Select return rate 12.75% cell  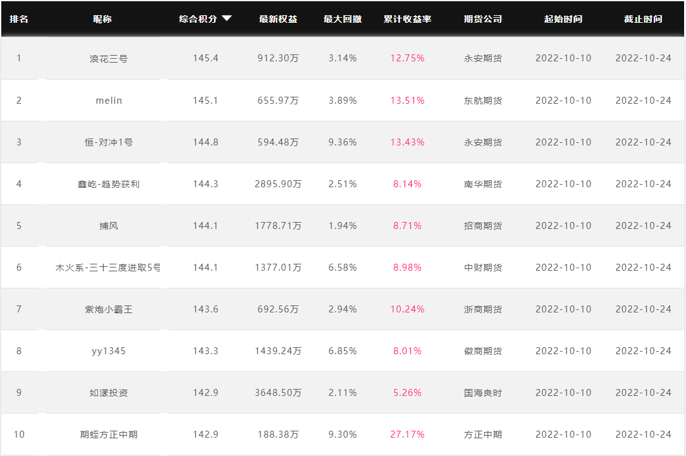[x=407, y=58]
